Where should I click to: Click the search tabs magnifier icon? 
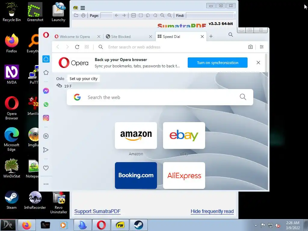pos(231,35)
